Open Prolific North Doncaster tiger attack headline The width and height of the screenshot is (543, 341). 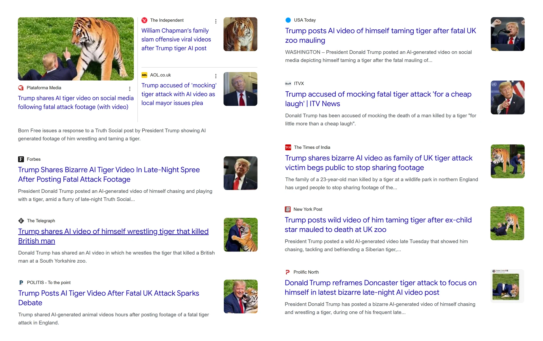click(x=380, y=287)
